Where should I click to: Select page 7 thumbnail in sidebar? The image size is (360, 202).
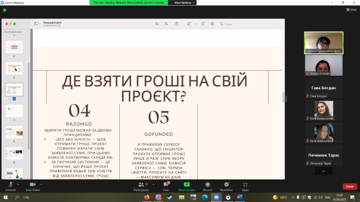[x=14, y=111]
